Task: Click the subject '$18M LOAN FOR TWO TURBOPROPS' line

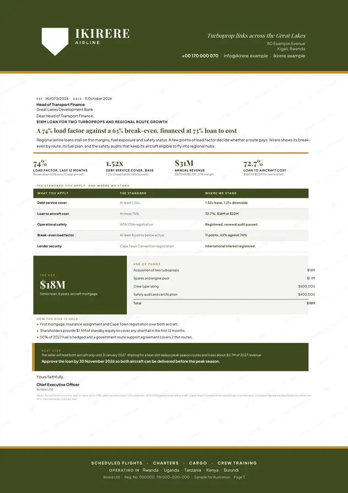Action: point(102,122)
